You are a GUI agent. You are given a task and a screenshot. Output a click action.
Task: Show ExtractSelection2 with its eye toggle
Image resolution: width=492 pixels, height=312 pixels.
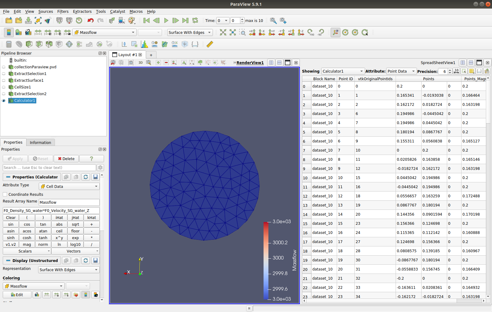pos(4,94)
